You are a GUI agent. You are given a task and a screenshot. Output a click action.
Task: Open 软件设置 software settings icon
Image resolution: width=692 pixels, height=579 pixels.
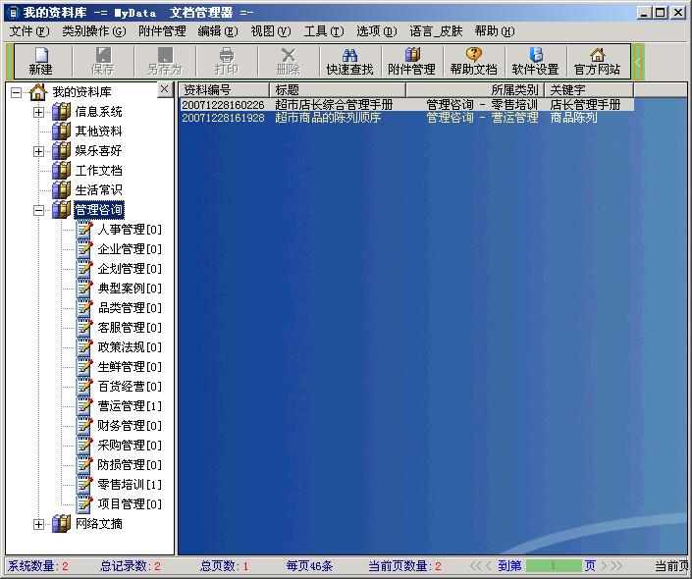[x=535, y=61]
